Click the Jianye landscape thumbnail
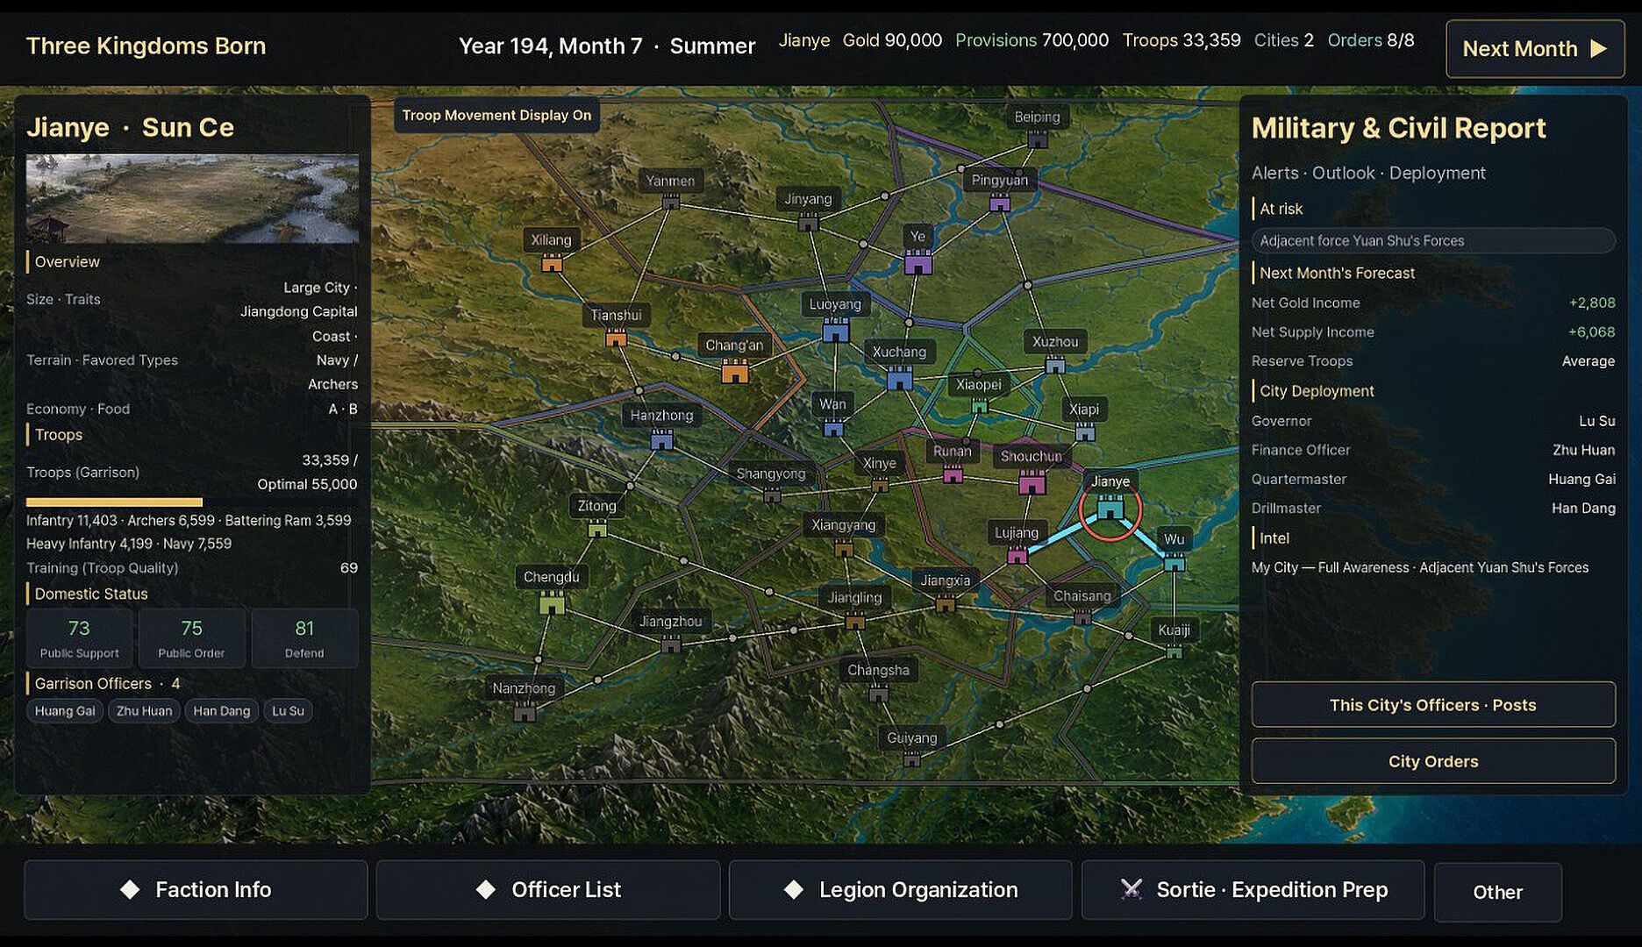The width and height of the screenshot is (1642, 947). (x=192, y=199)
